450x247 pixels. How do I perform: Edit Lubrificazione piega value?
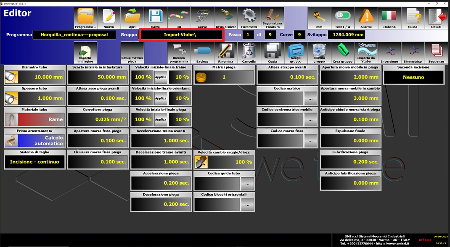pyautogui.click(x=350, y=162)
